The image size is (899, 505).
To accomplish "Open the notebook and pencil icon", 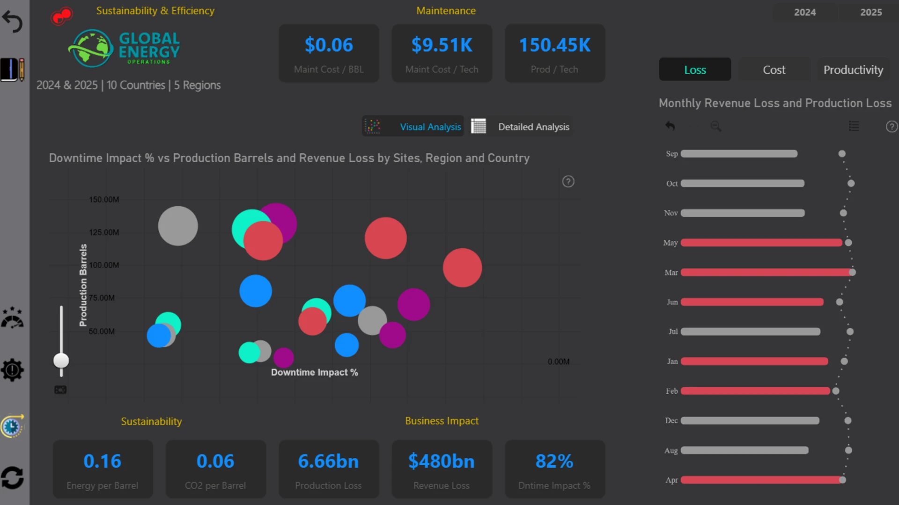I will click(13, 70).
